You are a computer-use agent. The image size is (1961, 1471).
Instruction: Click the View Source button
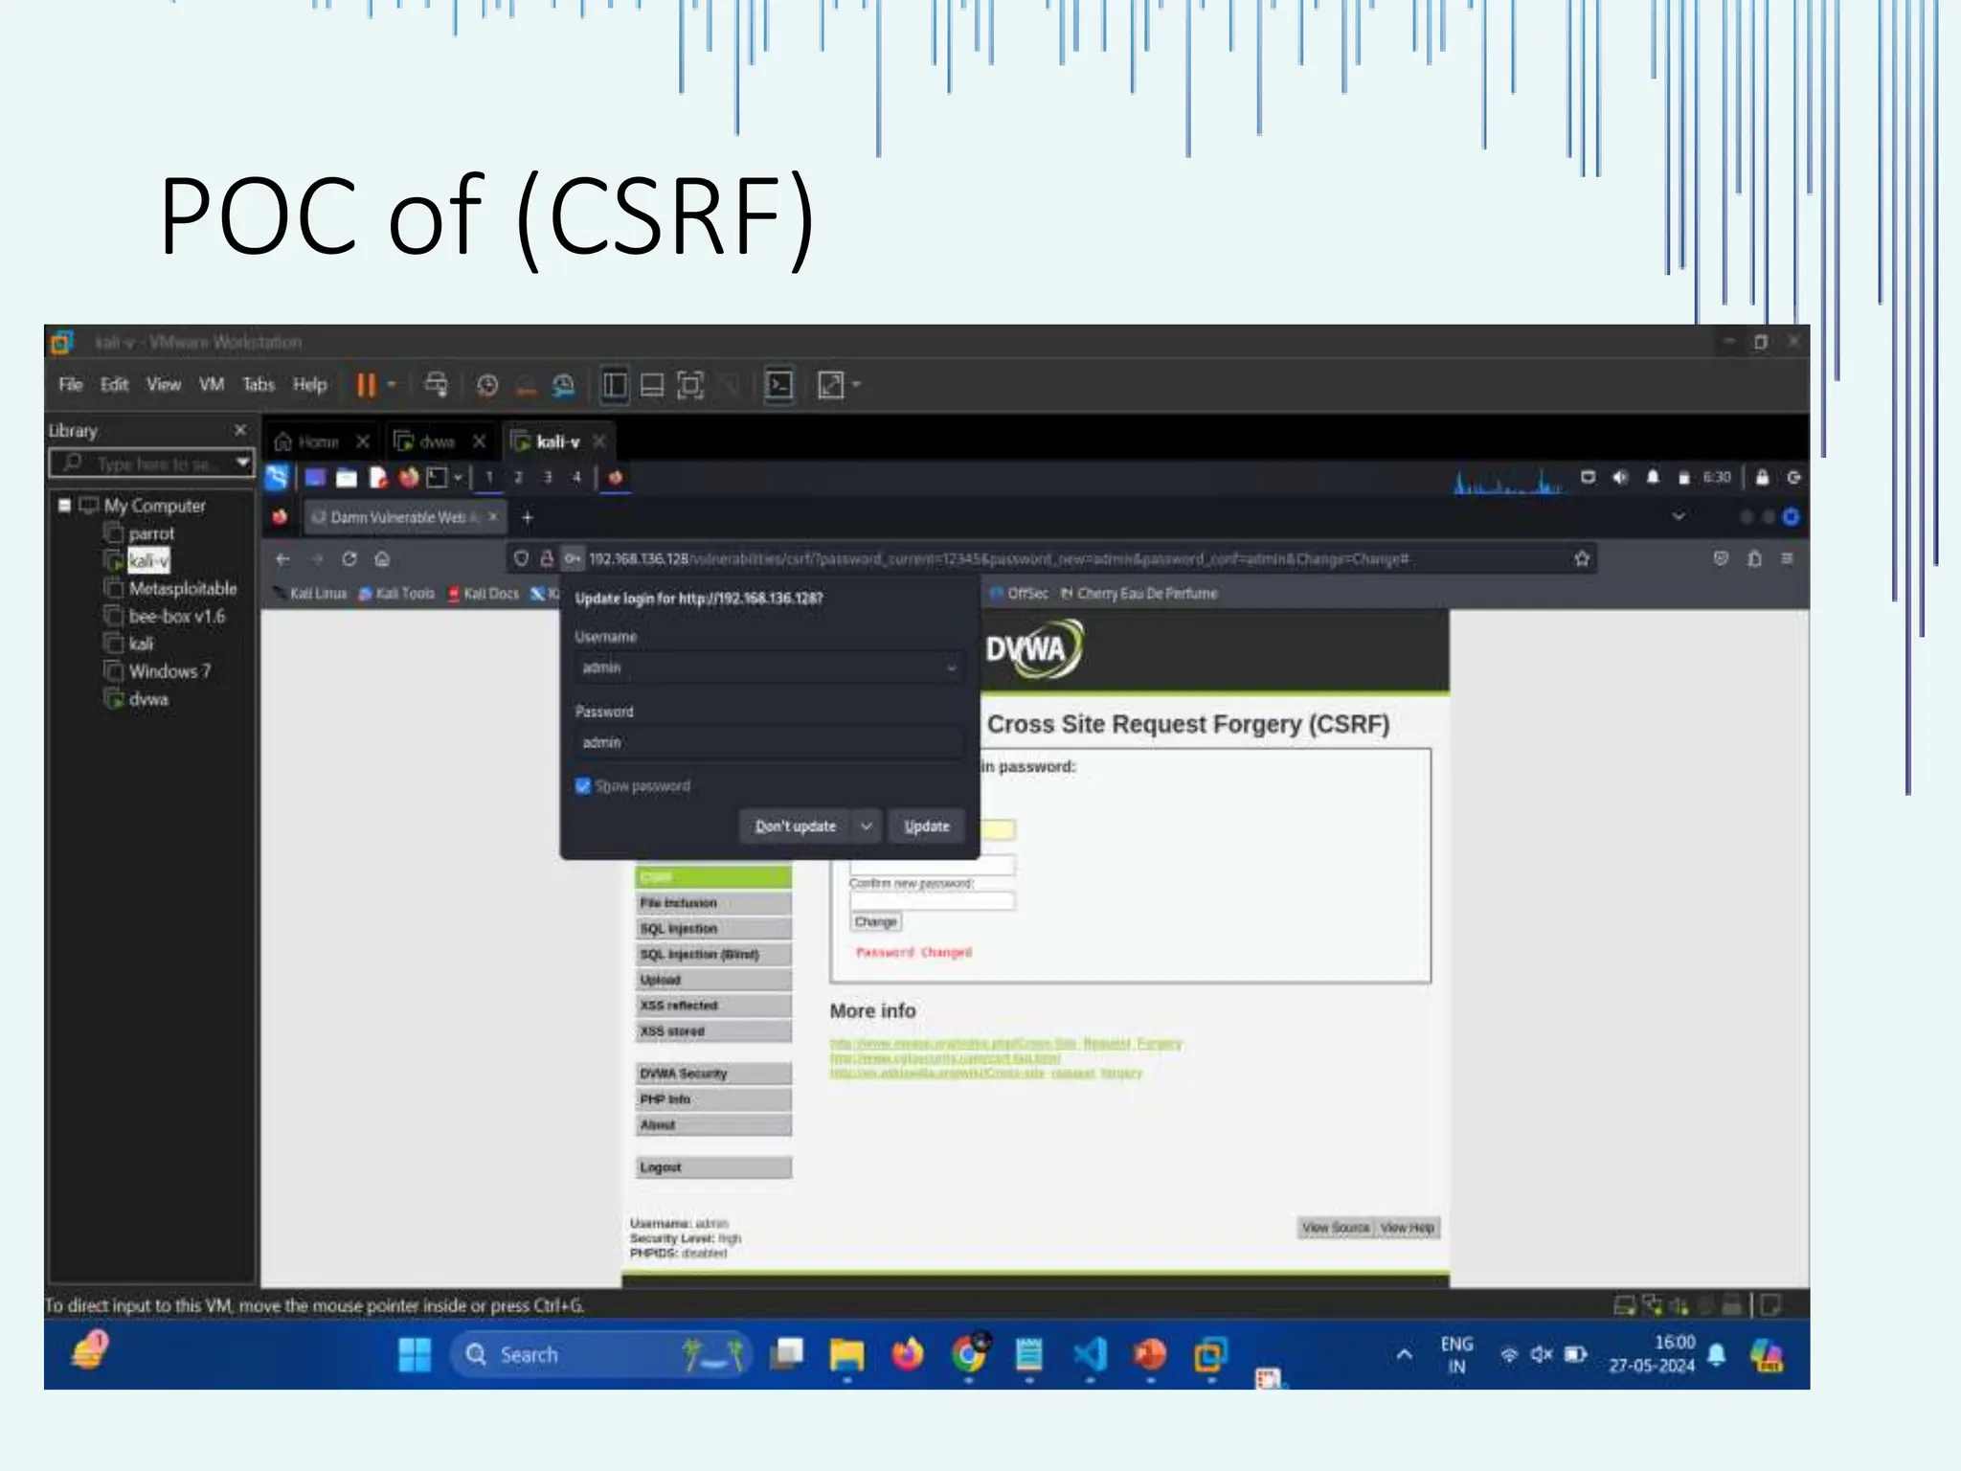tap(1336, 1228)
